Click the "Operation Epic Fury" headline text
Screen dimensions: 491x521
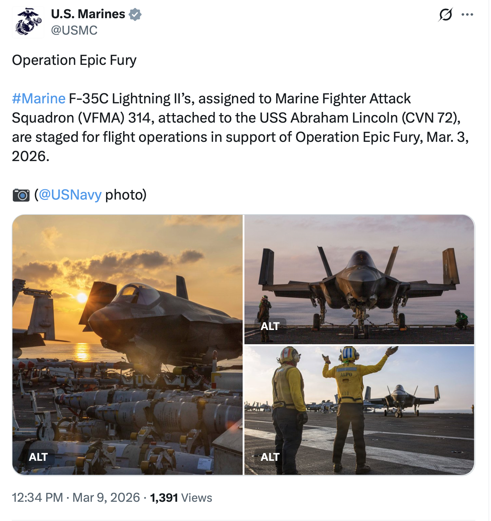pyautogui.click(x=74, y=60)
